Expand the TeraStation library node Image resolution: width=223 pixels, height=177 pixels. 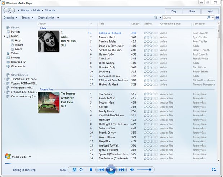tap(4, 79)
